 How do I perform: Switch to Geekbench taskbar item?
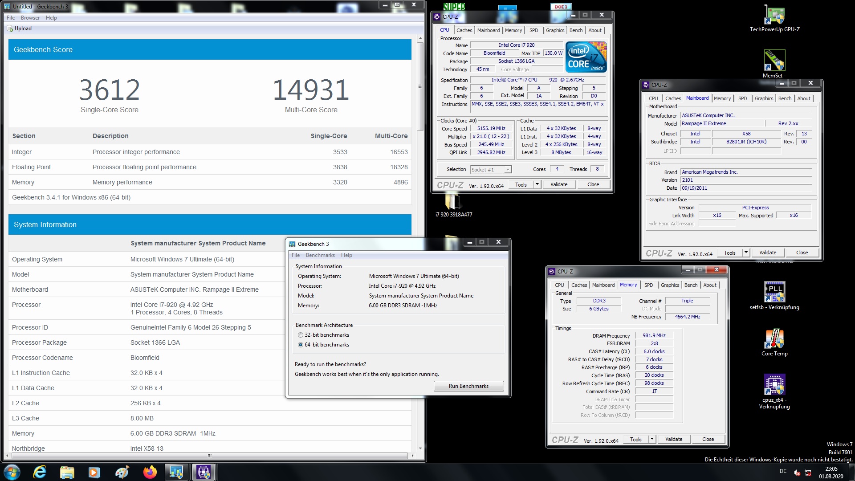177,472
